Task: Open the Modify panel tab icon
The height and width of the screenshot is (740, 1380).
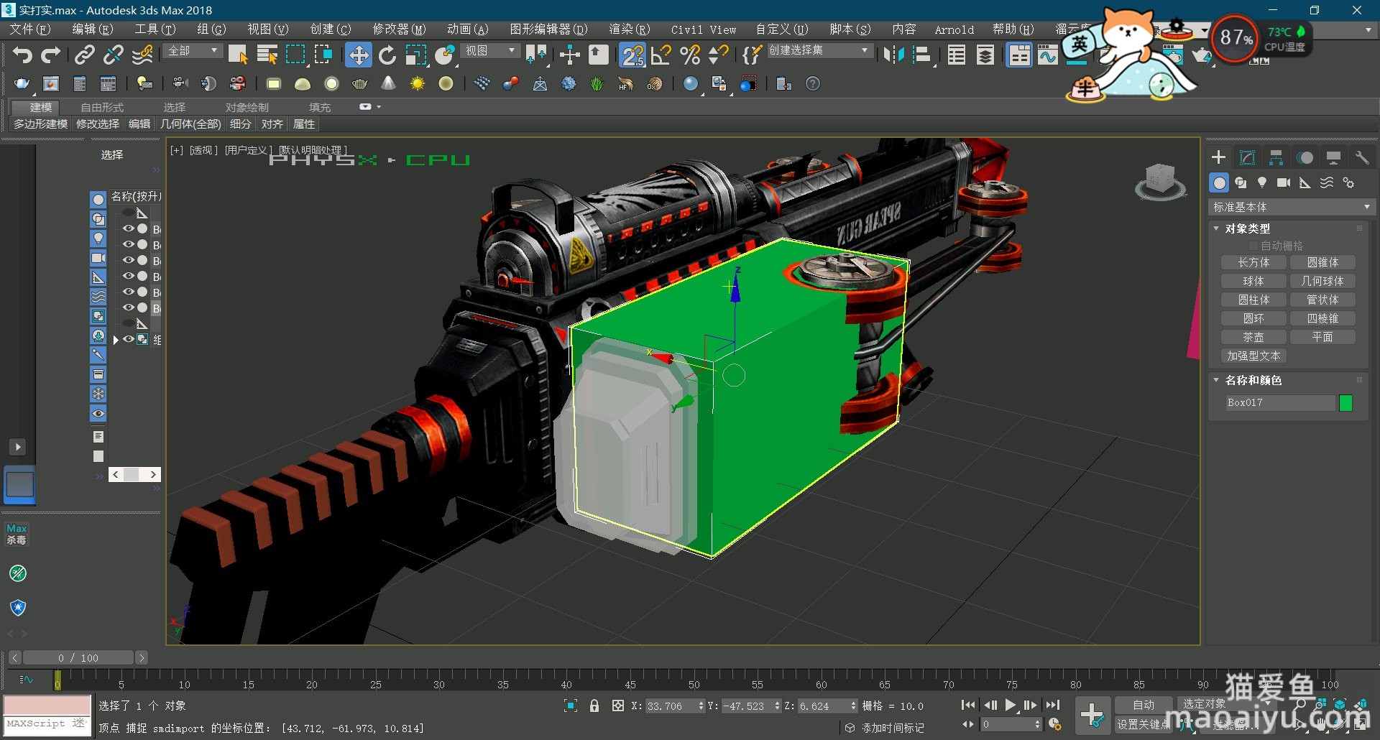Action: click(1247, 158)
